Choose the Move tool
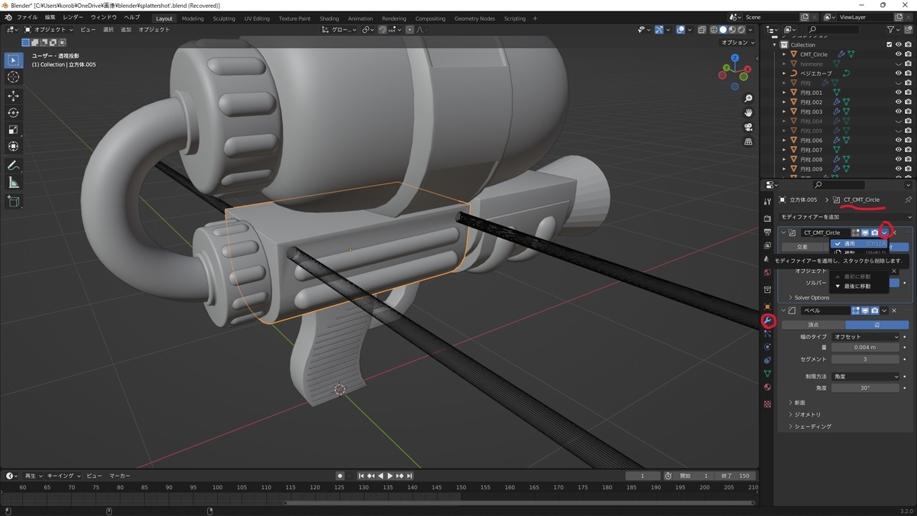 pos(14,96)
